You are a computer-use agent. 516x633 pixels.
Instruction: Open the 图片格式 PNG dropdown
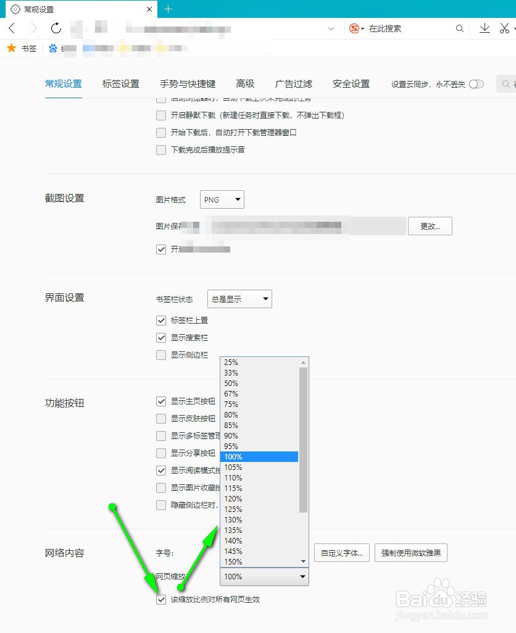click(x=222, y=199)
